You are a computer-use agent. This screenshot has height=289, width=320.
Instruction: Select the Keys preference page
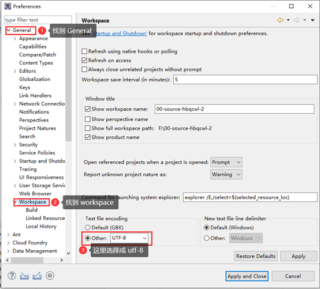tap(25, 87)
